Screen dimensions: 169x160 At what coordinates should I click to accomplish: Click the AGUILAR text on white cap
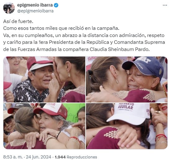126,107
